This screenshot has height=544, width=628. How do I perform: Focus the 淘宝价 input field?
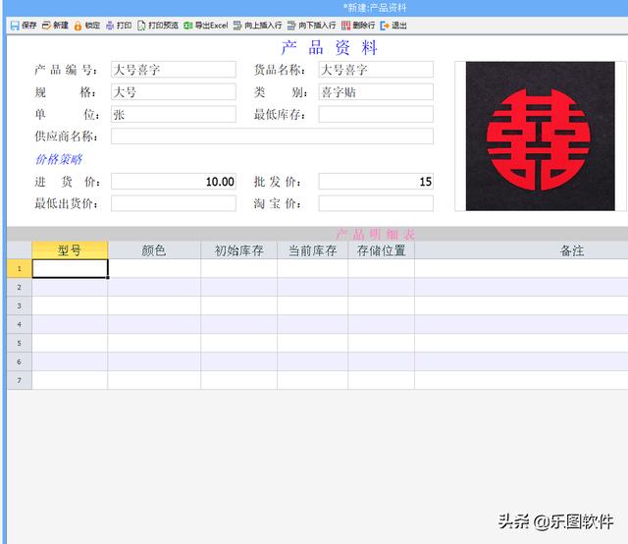pos(376,203)
